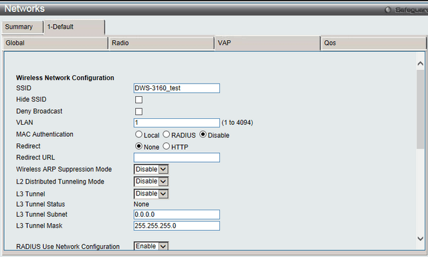Image resolution: width=428 pixels, height=257 pixels.
Task: Click the 'L3 Tunnel Status' label
Action: [40, 204]
